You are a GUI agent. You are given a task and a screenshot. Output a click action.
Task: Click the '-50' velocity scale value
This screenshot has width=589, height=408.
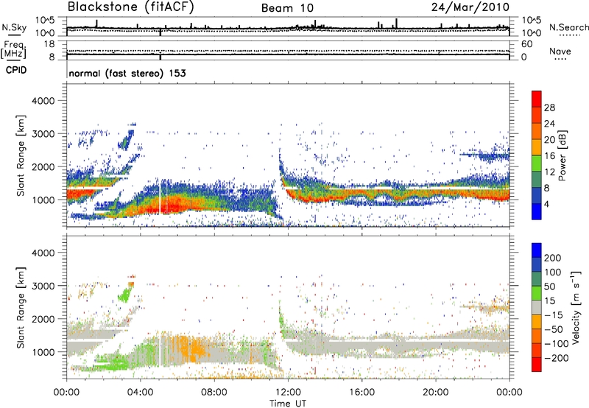pos(553,329)
